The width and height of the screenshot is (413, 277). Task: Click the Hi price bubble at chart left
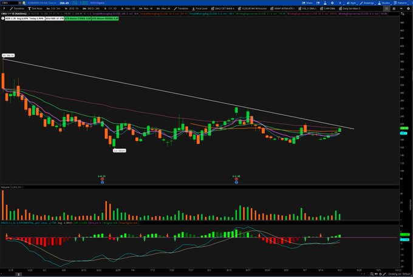(x=8, y=55)
